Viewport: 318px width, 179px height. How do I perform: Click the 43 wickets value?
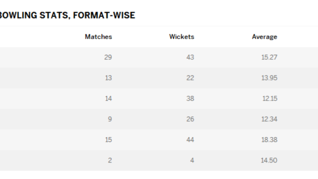(x=190, y=58)
